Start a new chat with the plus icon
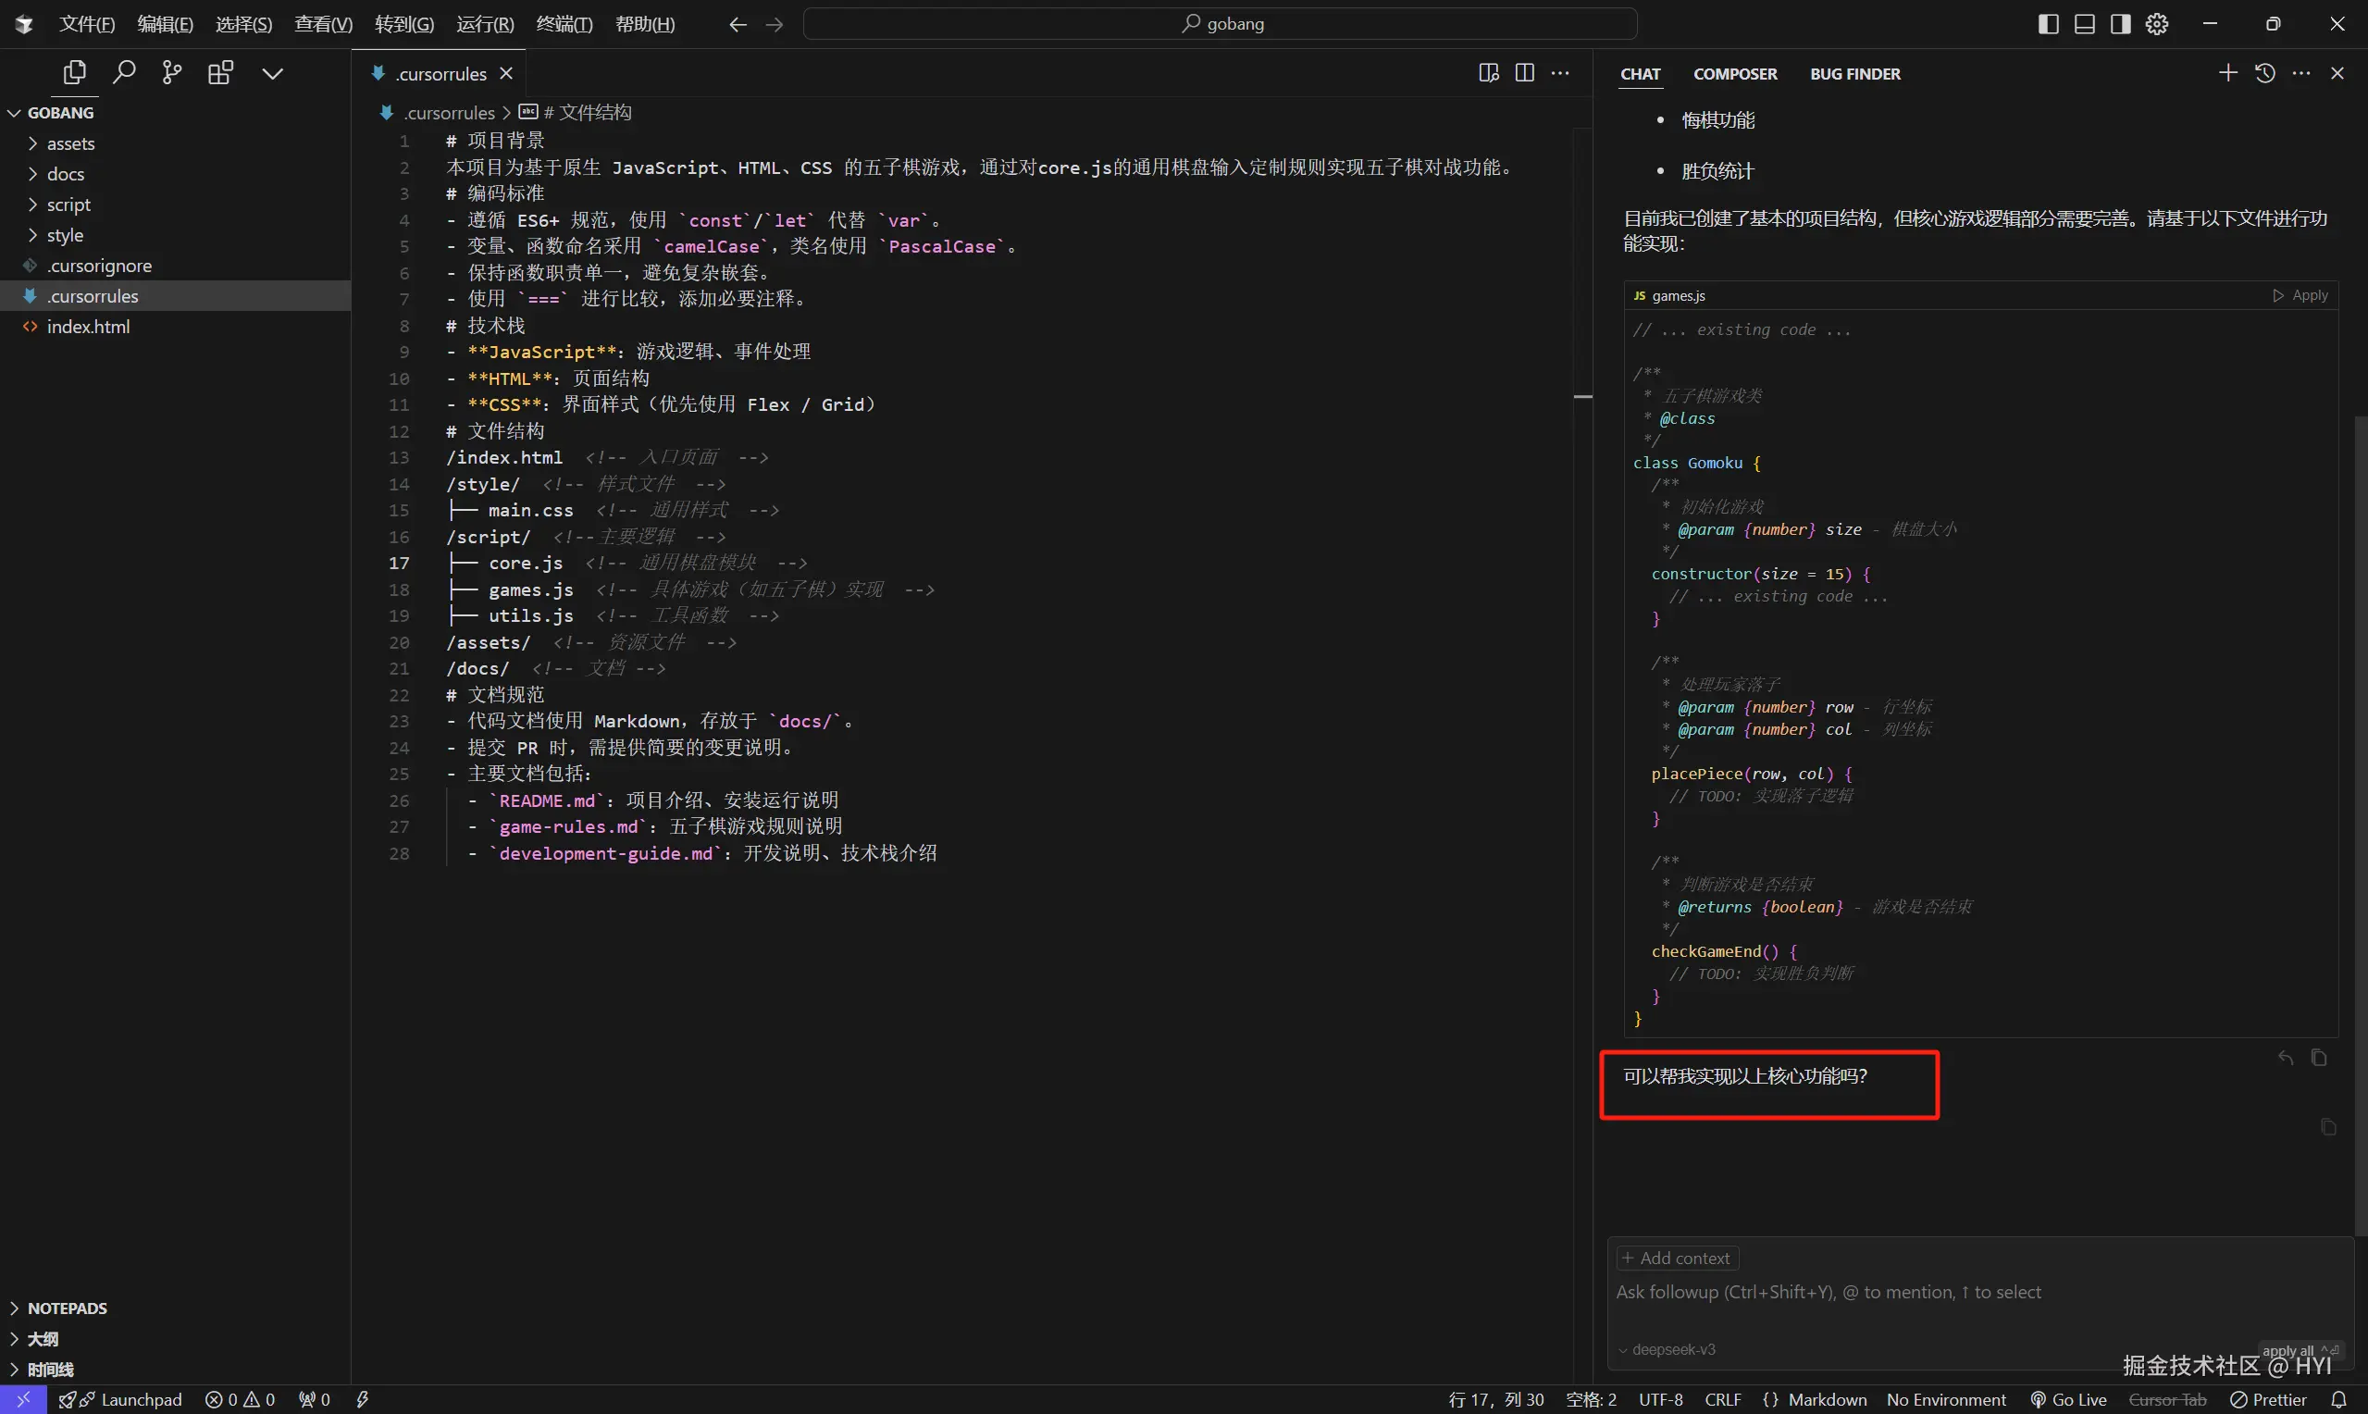Screen dimensions: 2368x1414 click(2228, 72)
